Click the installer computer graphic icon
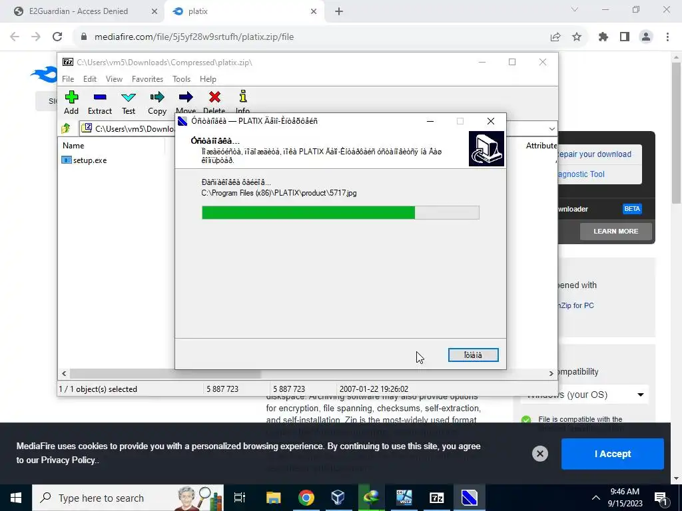 pos(486,148)
